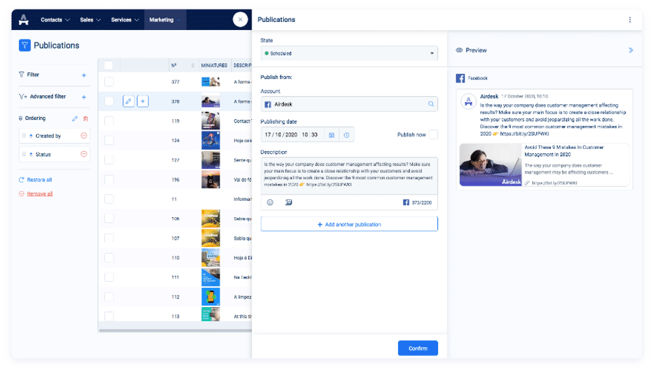Clear Ordering with the red broom icon
The height and width of the screenshot is (371, 653).
[x=86, y=118]
